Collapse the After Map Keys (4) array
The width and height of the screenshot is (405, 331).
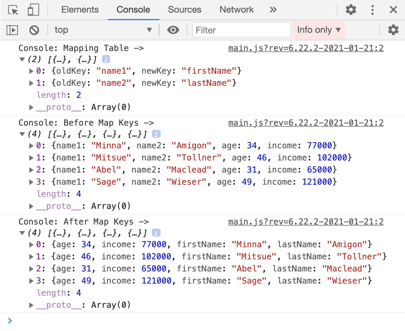click(22, 233)
